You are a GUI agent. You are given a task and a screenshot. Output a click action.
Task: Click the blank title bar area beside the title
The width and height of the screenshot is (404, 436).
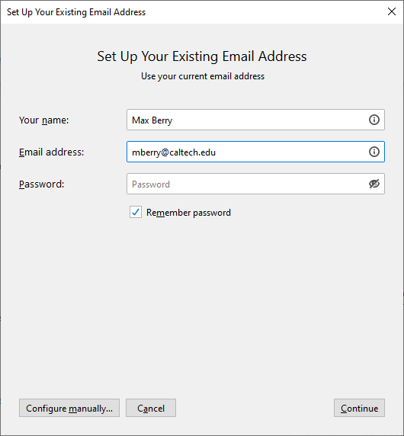(x=265, y=12)
